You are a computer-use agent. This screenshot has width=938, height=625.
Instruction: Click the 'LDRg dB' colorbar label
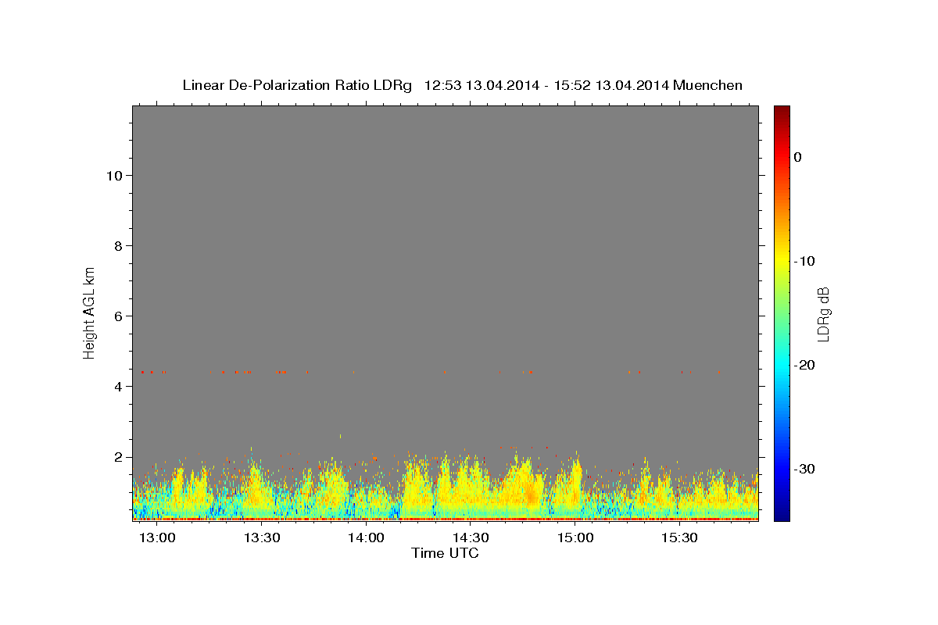(x=823, y=314)
